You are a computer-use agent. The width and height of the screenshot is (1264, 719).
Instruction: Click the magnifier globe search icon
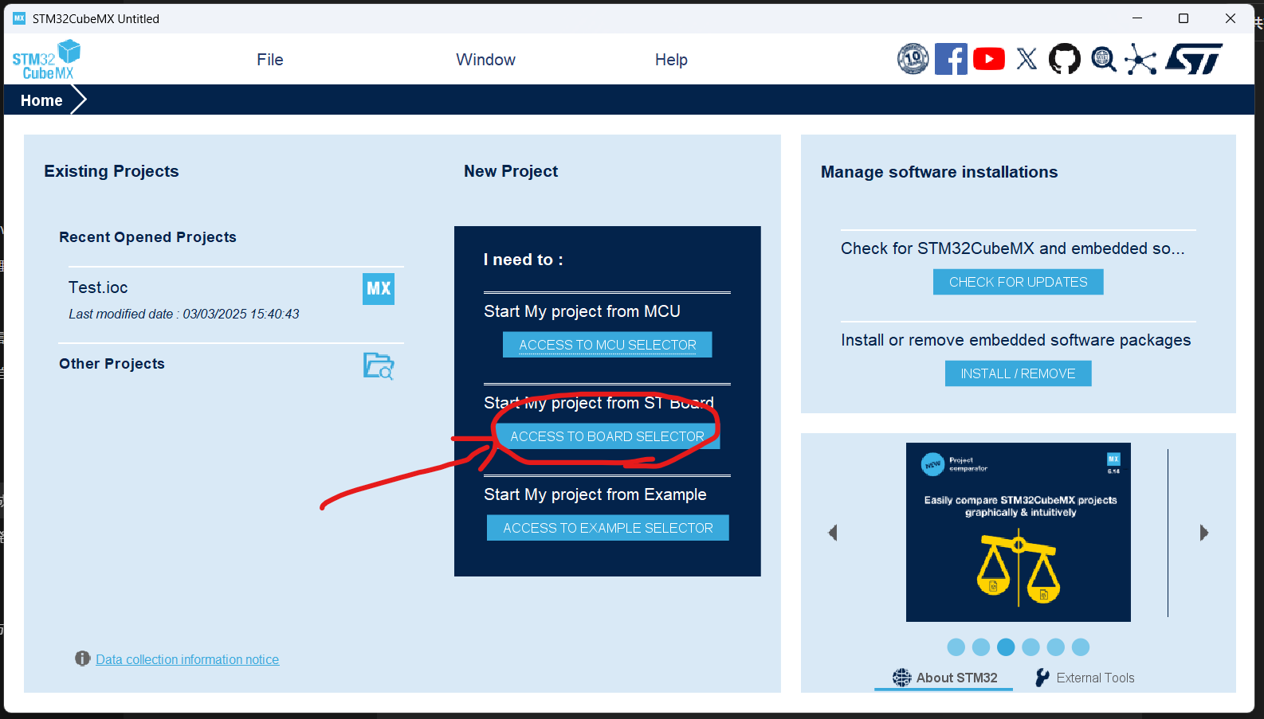pyautogui.click(x=1103, y=59)
